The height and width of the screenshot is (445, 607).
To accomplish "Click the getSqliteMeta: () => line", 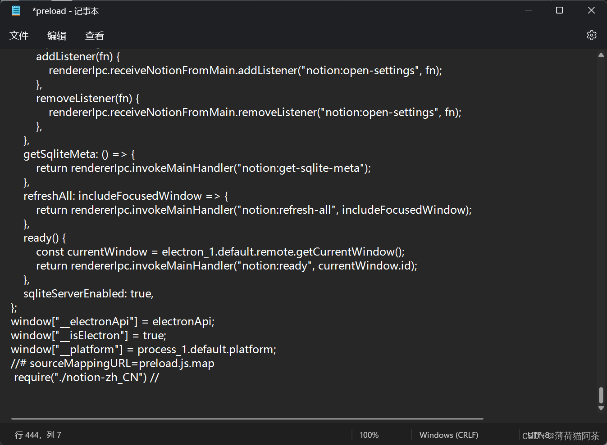I will [79, 154].
